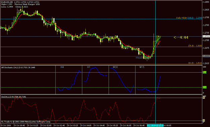Click the green 76.4 stochastic level tag
The width and height of the screenshot is (210, 127).
[x=205, y=72]
